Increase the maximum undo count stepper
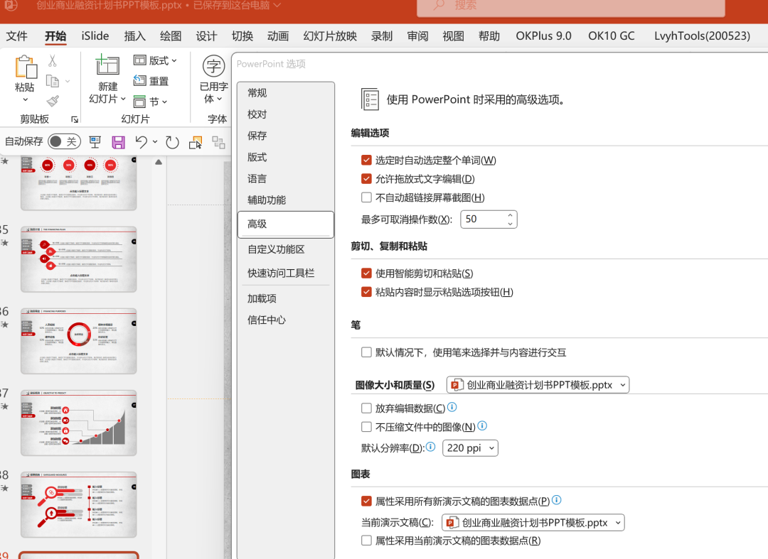The image size is (768, 559). point(510,215)
